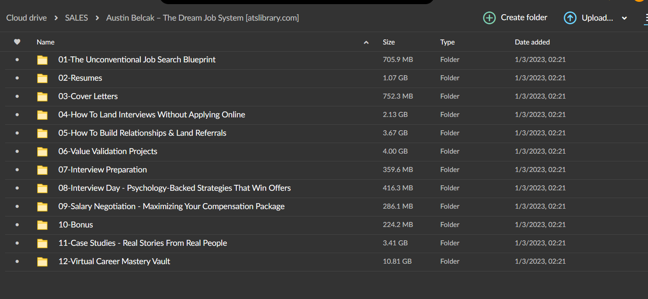The image size is (648, 299).
Task: Sort by the Name column header
Action: click(x=45, y=42)
